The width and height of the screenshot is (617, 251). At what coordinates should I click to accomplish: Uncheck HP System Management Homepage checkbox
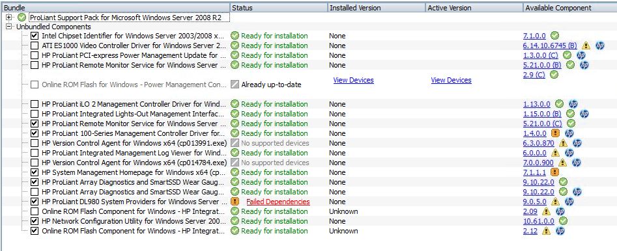[35, 172]
